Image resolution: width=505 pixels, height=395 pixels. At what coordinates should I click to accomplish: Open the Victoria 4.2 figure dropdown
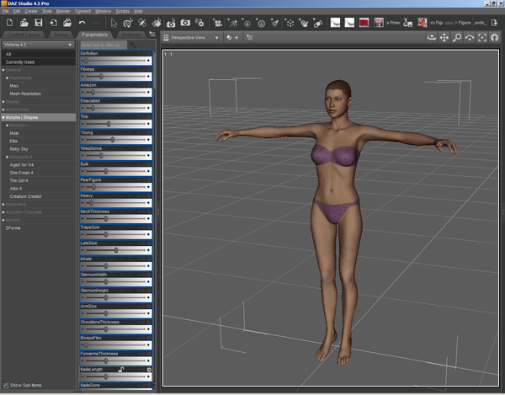pos(37,44)
